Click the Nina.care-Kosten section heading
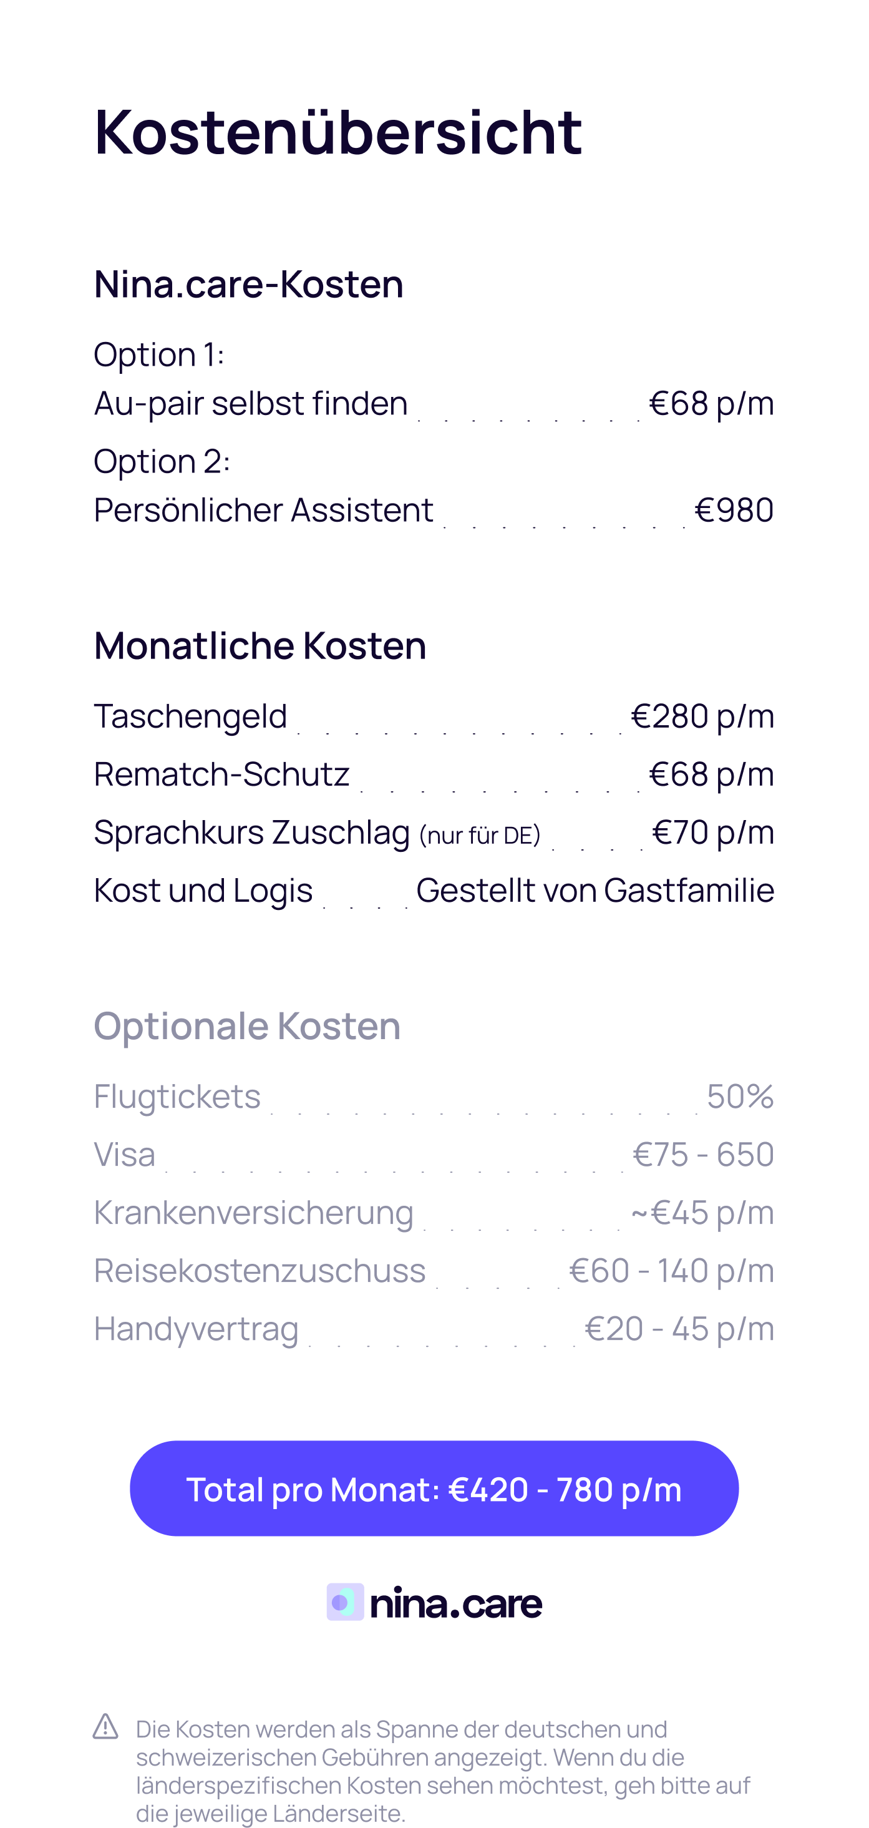 (248, 284)
